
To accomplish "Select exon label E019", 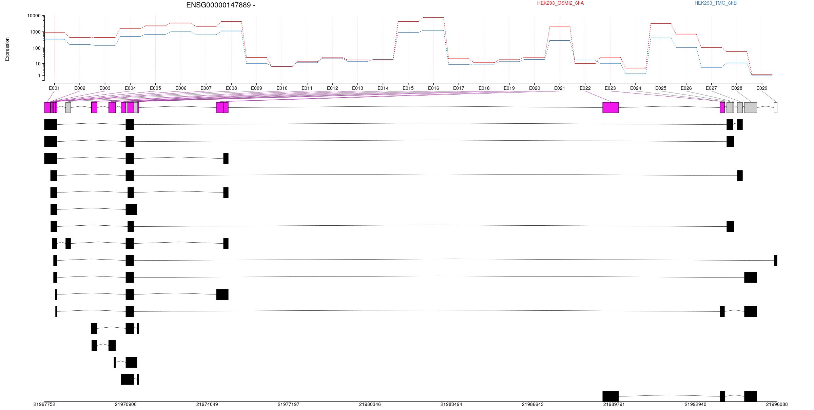I will point(509,88).
